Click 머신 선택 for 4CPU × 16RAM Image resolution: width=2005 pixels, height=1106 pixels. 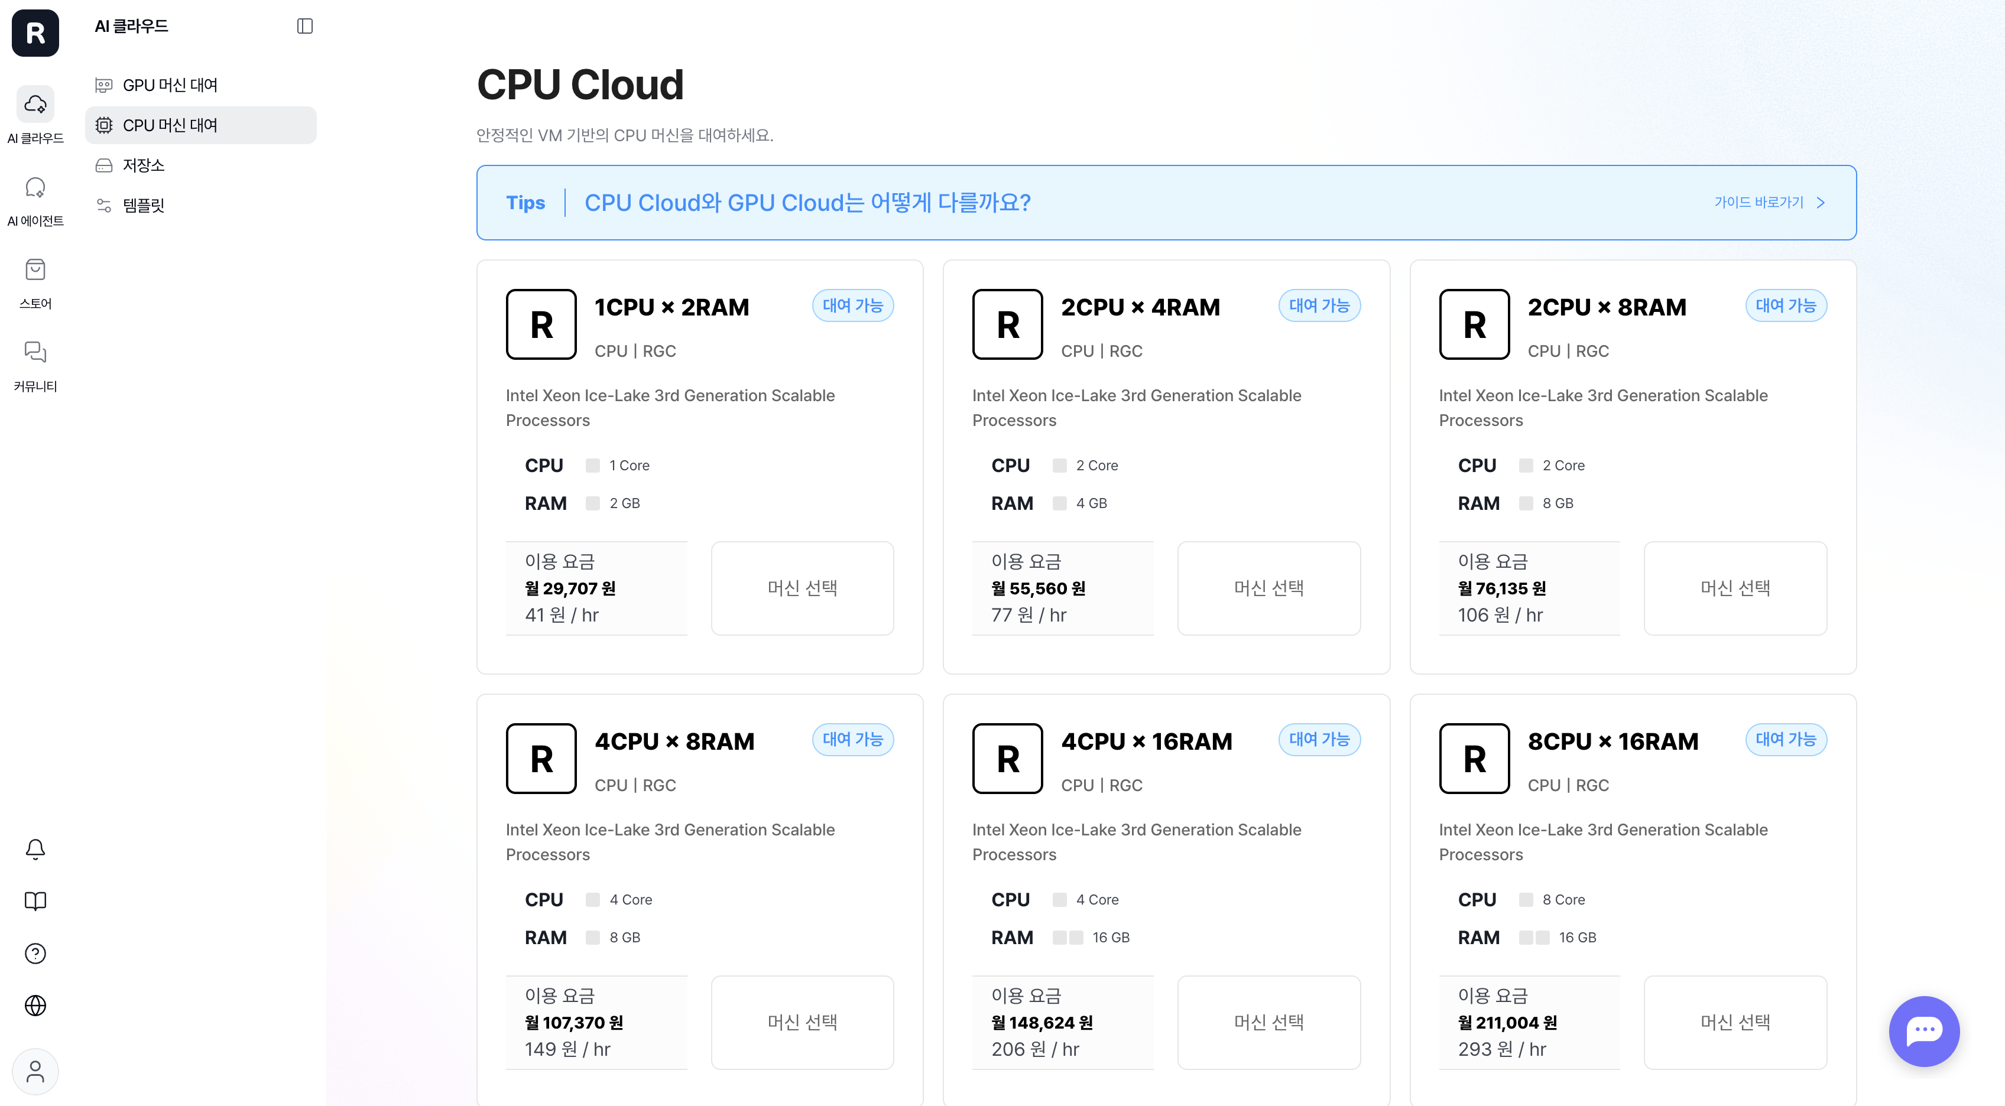coord(1268,1022)
